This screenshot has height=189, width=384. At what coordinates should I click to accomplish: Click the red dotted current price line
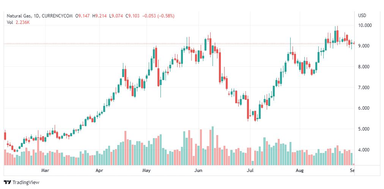[x=179, y=44]
